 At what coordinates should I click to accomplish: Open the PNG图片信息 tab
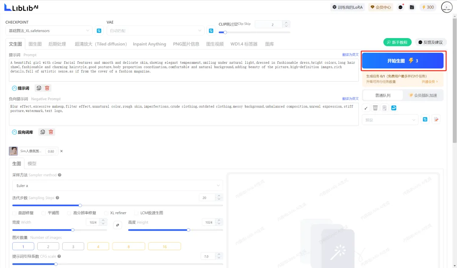pos(186,44)
